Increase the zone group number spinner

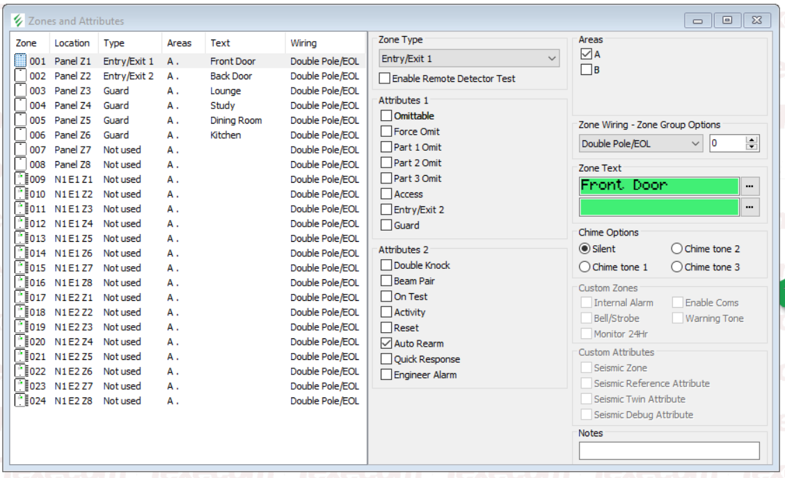pyautogui.click(x=752, y=140)
